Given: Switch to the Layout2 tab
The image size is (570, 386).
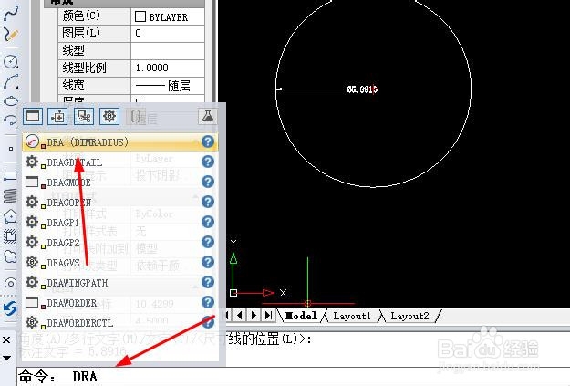Looking at the screenshot, I should pyautogui.click(x=409, y=316).
